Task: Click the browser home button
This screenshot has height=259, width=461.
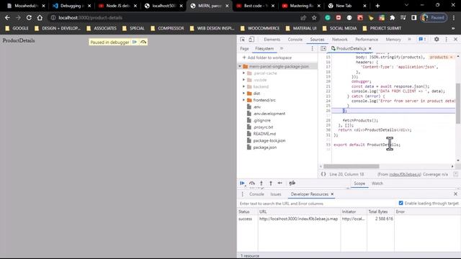Action: click(40, 17)
